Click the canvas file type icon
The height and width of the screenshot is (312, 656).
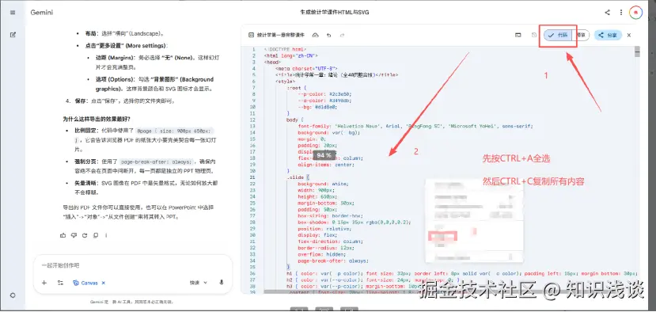coord(251,35)
